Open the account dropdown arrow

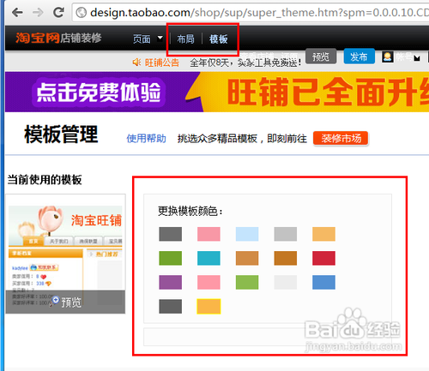(x=417, y=58)
